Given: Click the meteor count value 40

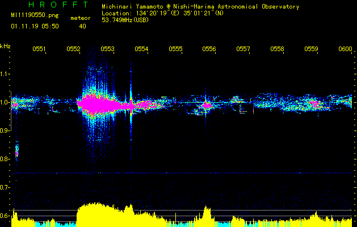Looking at the screenshot, I should [x=82, y=27].
